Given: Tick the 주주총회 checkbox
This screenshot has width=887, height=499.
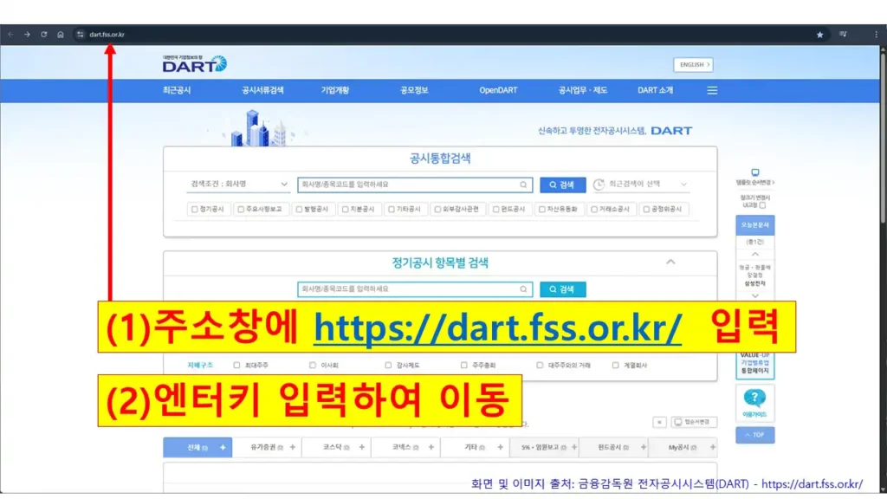Looking at the screenshot, I should [464, 366].
